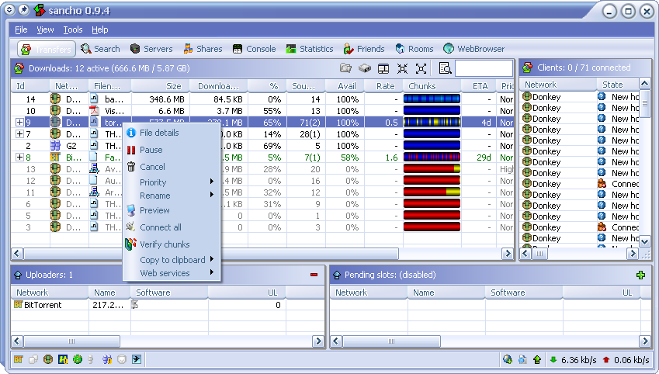Click the BitTorrent network icon in status bar
Viewport: 659px width, 374px height.
tap(19, 359)
